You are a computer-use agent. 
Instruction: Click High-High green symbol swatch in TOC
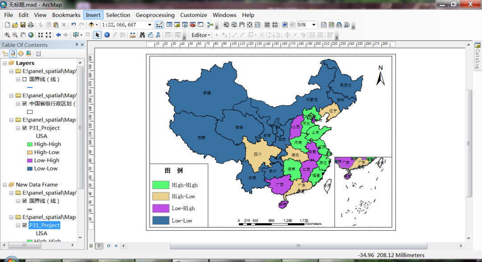coord(30,144)
